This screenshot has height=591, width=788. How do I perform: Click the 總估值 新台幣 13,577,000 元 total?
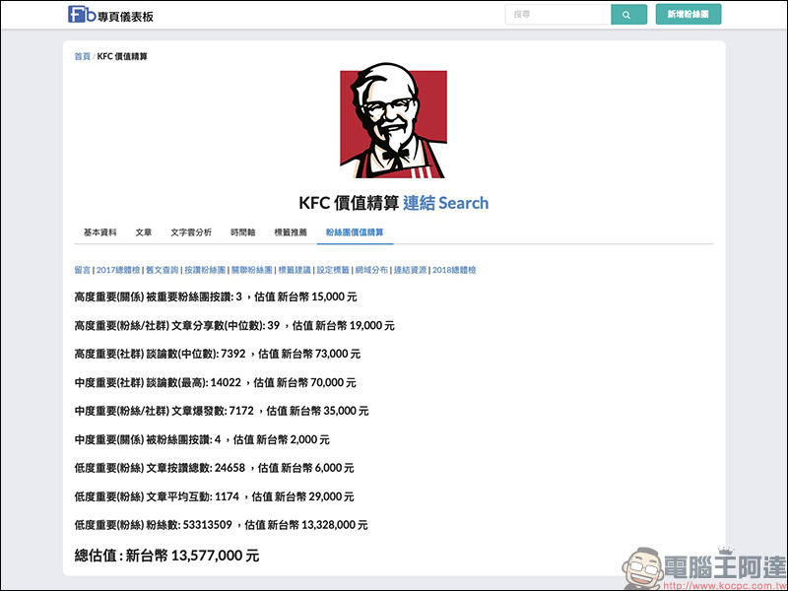[x=166, y=556]
